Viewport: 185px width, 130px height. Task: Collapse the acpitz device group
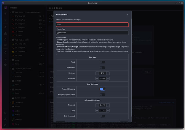point(11,60)
